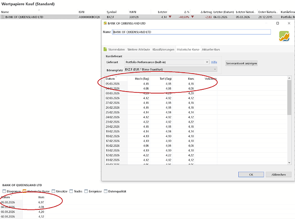The width and height of the screenshot is (295, 219).
Task: Close the BANK OF QUEENSLAND dialog
Action: click(289, 23)
